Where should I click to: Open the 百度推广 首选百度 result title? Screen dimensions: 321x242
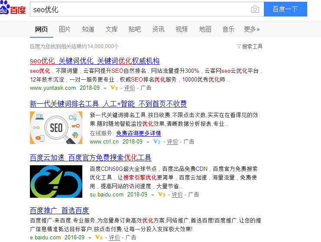coord(59,211)
